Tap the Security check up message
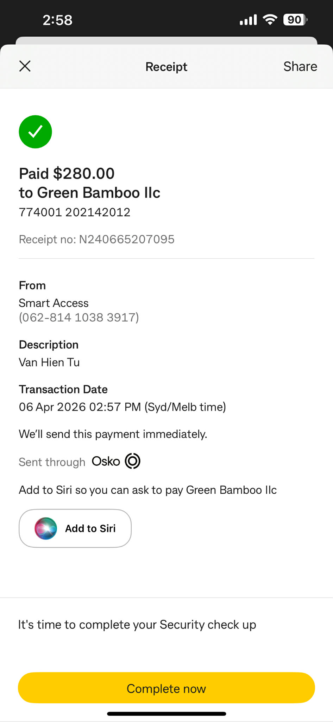Viewport: 333px width, 722px height. tap(137, 625)
